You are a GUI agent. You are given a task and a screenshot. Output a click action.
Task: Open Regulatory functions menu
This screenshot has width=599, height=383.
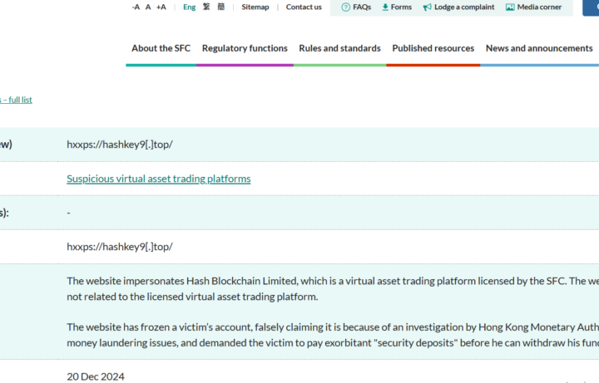click(245, 48)
